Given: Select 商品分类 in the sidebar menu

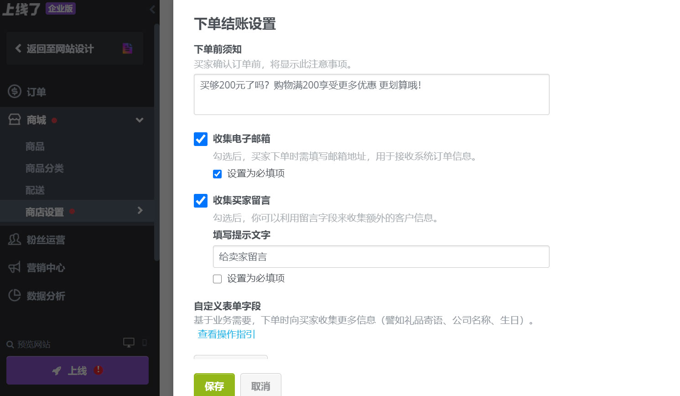Looking at the screenshot, I should click(44, 168).
